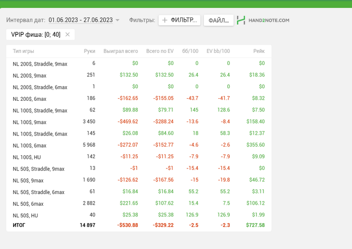Screen dimensions: 352x249
Task: Open the date interval dropdown arrow
Action: pyautogui.click(x=117, y=20)
